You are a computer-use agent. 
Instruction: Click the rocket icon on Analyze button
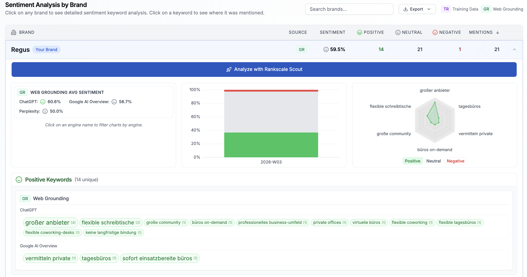[x=229, y=69]
